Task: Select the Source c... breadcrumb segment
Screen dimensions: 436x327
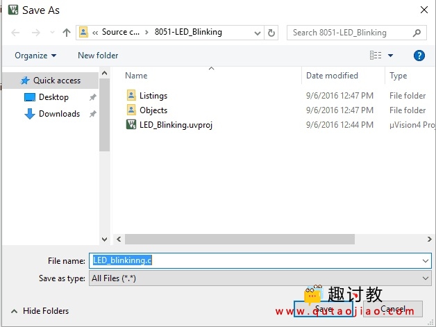Action: pyautogui.click(x=120, y=32)
